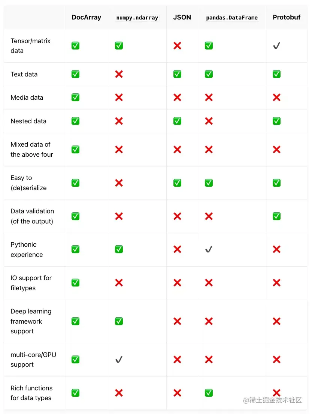Click the red cross for JSON Tensor/matrix data
This screenshot has height=414, width=312.
pos(177,46)
